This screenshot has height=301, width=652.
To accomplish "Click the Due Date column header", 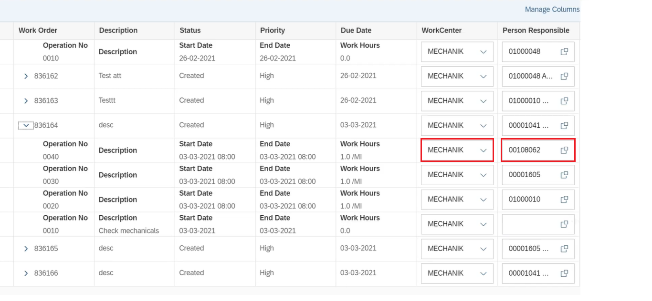I will (356, 30).
